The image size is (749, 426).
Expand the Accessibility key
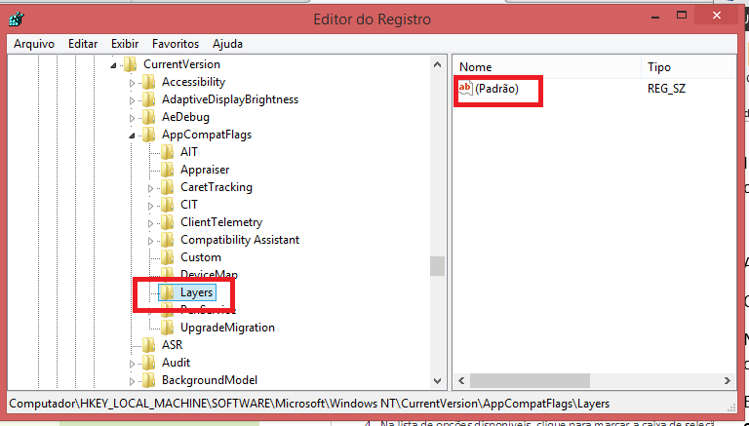pyautogui.click(x=132, y=83)
